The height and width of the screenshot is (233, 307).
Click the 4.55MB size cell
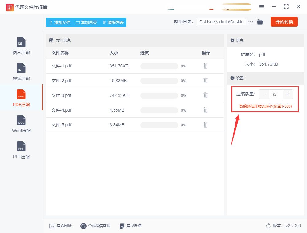coord(117,110)
